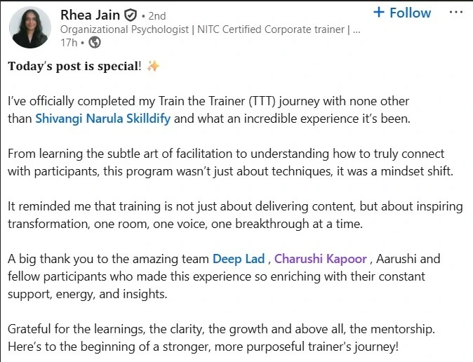473x362 pixels.
Task: Open the Rhea Jain name link
Action: click(91, 15)
